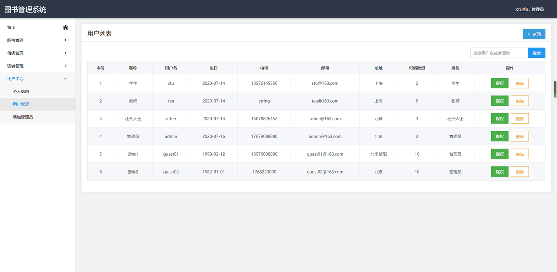Click the 生日 column header
This screenshot has width=557, height=272.
[214, 68]
